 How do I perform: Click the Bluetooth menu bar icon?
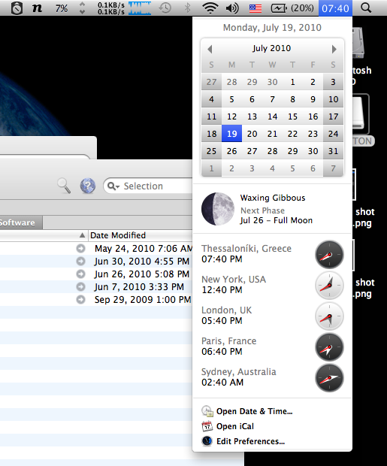point(187,8)
